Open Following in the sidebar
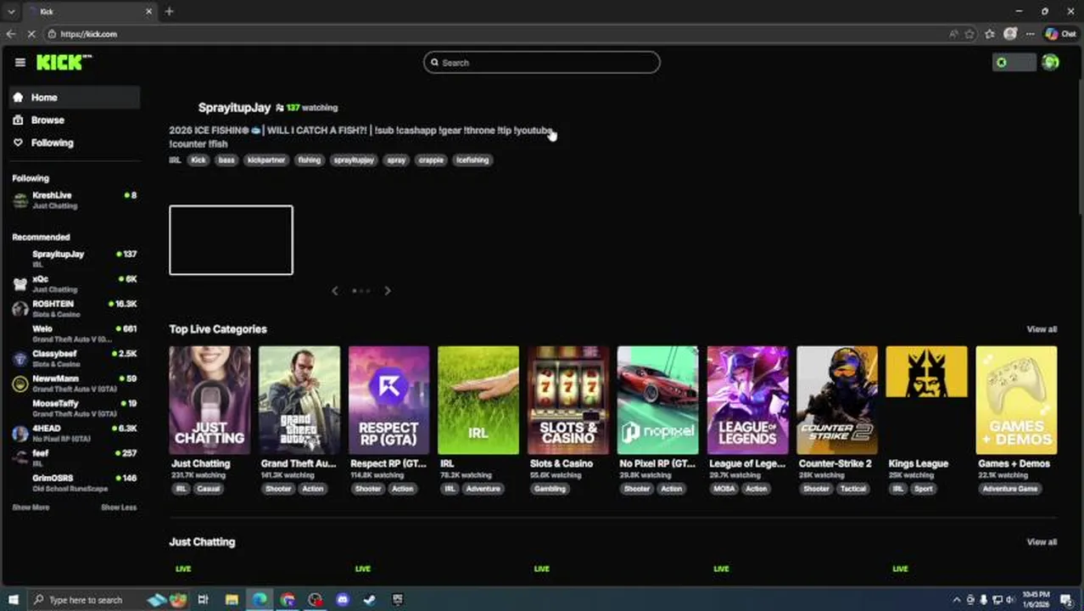This screenshot has height=611, width=1084. pos(75,143)
